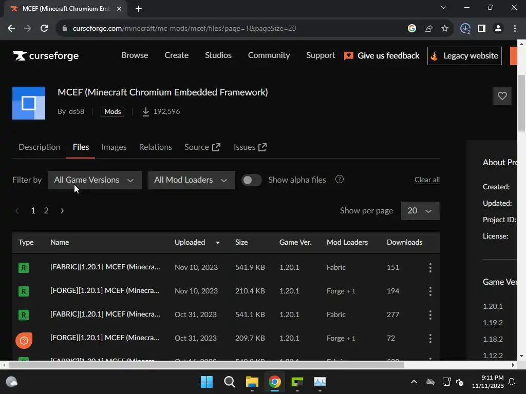
Task: Sort by Uploaded column arrow
Action: click(218, 243)
